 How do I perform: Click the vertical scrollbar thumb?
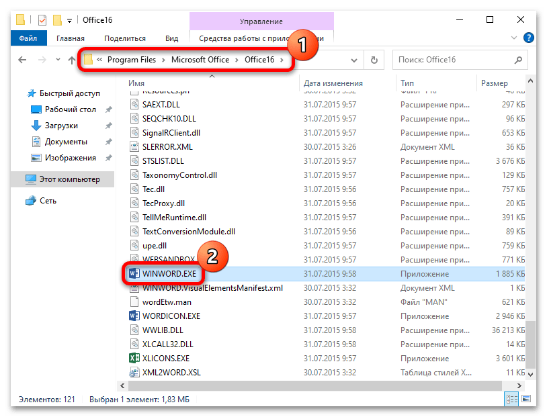530,344
